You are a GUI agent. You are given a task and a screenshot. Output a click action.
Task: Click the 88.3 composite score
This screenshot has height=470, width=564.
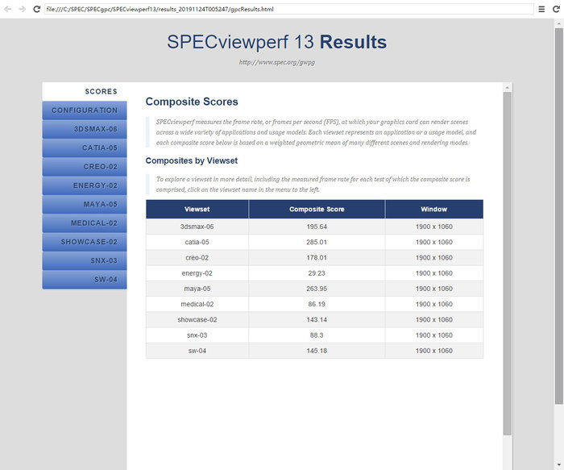[x=317, y=335]
